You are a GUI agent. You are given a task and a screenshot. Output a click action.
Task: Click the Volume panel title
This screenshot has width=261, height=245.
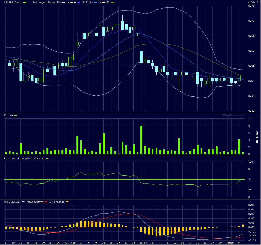coord(9,115)
